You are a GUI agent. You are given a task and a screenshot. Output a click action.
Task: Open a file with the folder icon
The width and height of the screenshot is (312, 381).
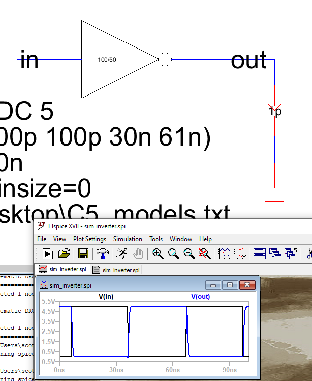[x=64, y=253]
